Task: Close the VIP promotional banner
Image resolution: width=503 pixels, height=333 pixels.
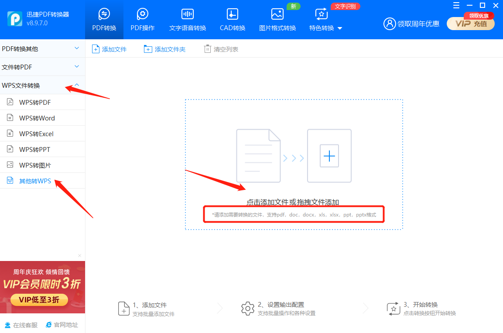Action: point(79,255)
